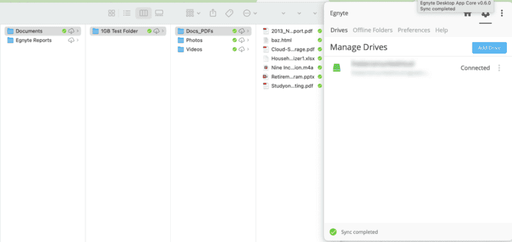This screenshot has width=512, height=242.
Task: Select the 1GB Test Folder
Action: tap(128, 31)
